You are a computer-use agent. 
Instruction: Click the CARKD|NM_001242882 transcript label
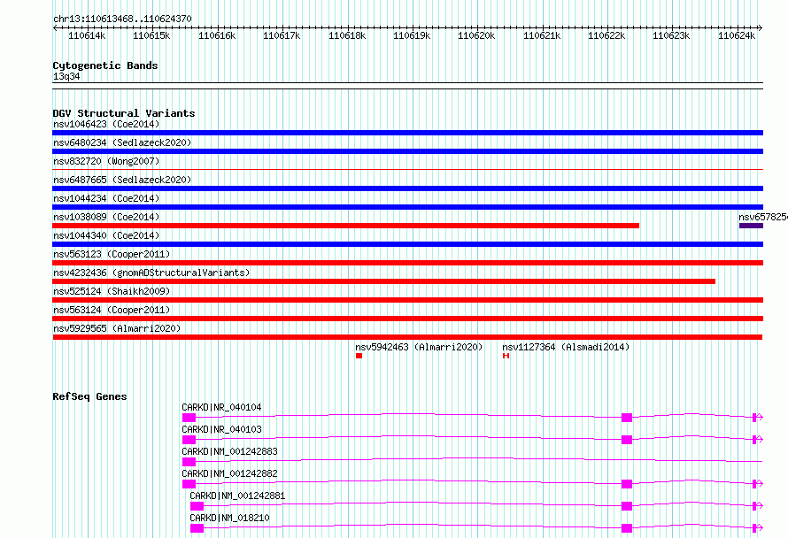(229, 473)
